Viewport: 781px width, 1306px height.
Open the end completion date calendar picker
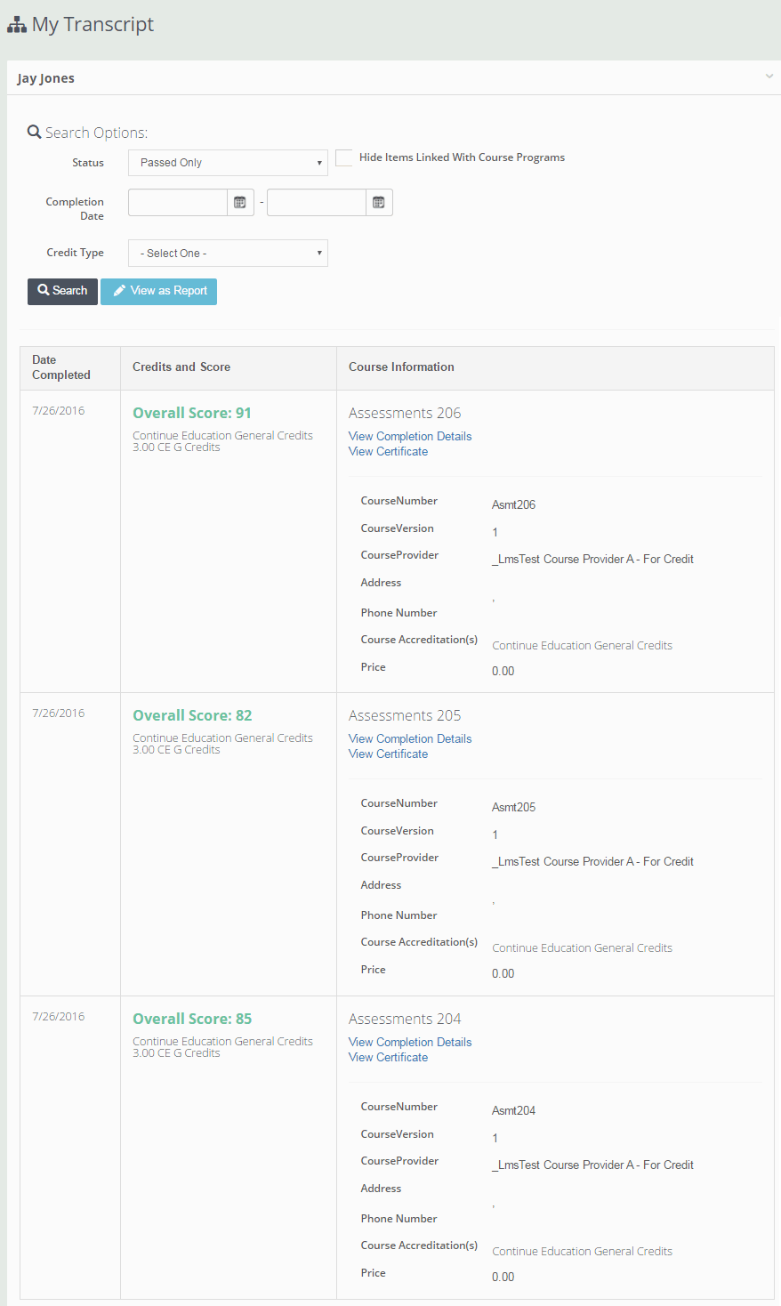click(x=379, y=203)
